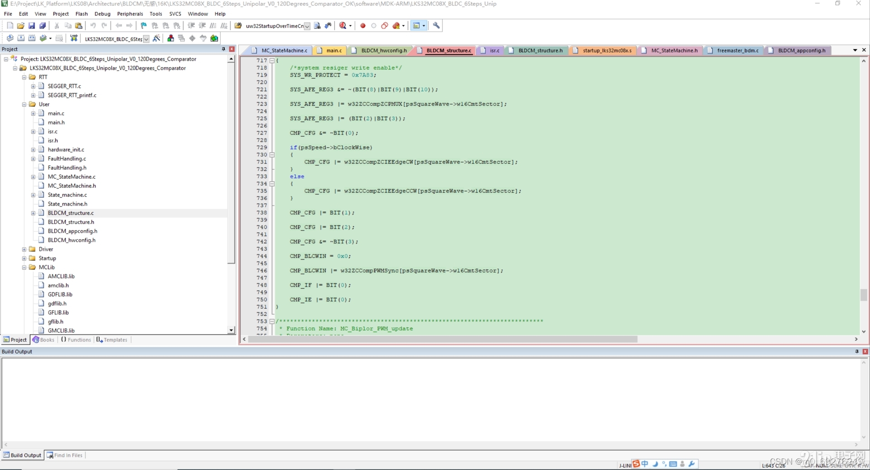Download code to flash with LOAD

point(74,38)
